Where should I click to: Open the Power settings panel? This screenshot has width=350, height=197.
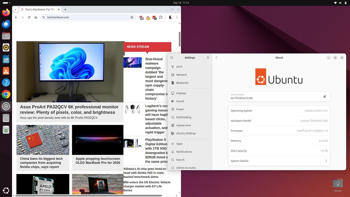[190, 109]
